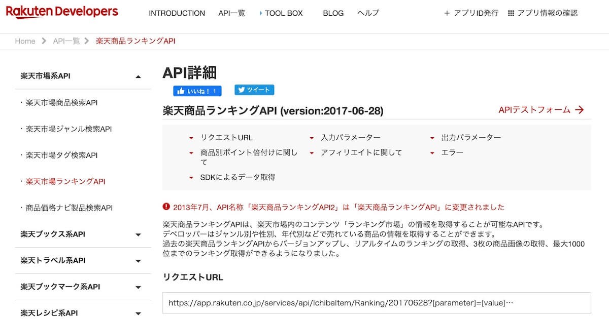Open the ヘルプ menu item
This screenshot has height=319, width=609.
[368, 13]
